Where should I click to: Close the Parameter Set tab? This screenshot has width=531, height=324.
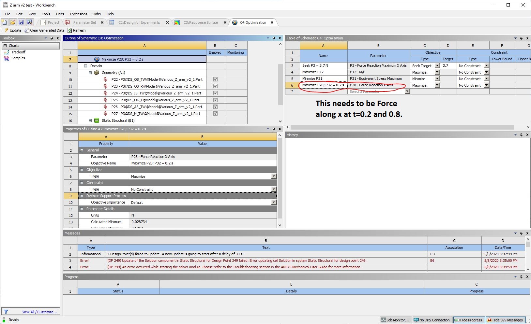pos(102,22)
